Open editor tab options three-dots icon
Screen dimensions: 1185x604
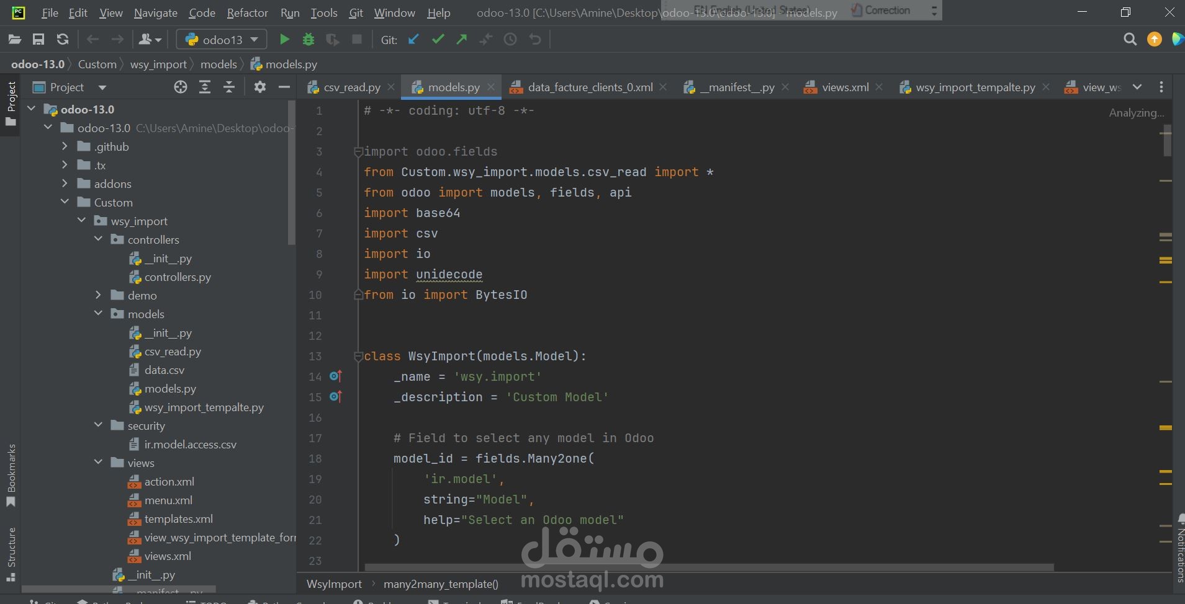point(1161,87)
